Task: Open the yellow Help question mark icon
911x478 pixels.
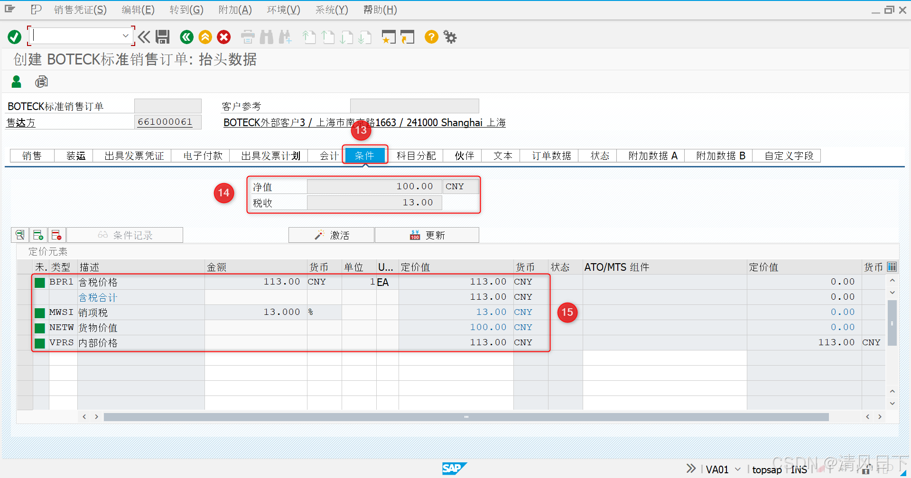Action: tap(431, 37)
